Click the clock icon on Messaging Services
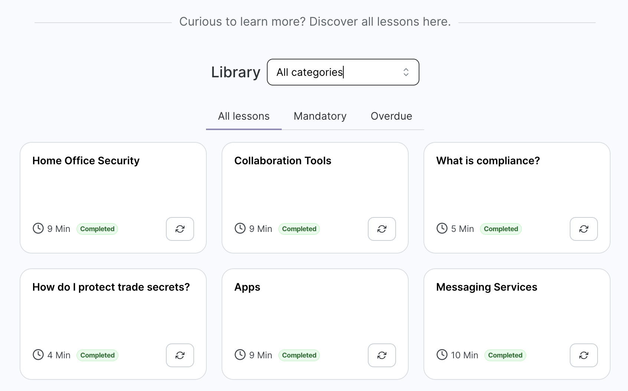628x391 pixels. [442, 355]
